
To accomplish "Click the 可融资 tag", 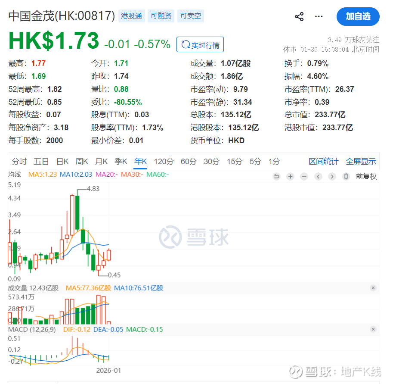I will pos(161,16).
